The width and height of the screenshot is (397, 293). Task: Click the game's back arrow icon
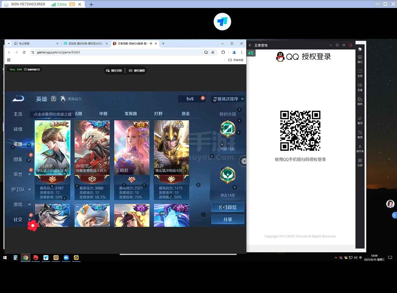click(18, 99)
